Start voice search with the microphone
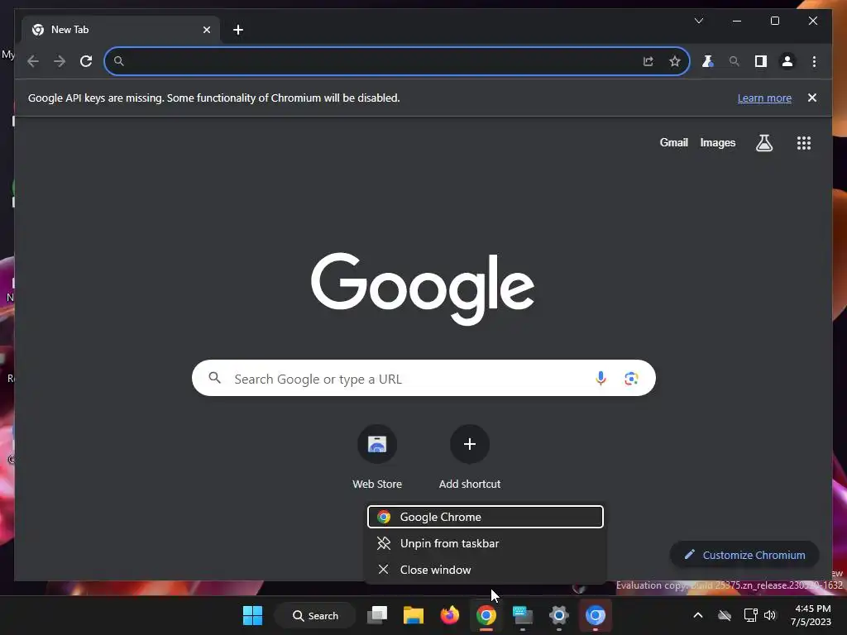The width and height of the screenshot is (847, 635). 601,379
